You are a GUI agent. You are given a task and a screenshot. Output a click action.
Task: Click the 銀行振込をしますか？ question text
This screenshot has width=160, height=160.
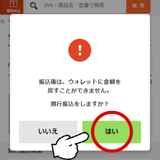click(80, 104)
